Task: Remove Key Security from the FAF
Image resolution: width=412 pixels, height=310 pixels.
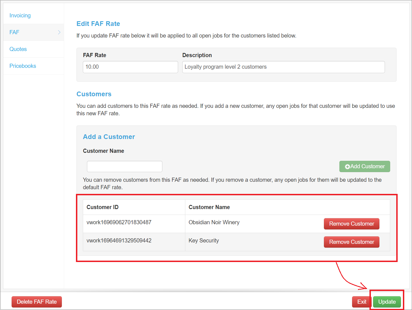Action: (x=351, y=242)
